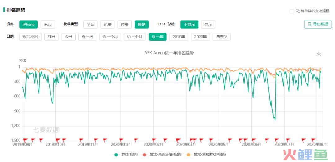Enable the 榜单排名变动提醒 checkbox
Image resolution: width=335 pixels, height=162 pixels.
click(x=292, y=11)
